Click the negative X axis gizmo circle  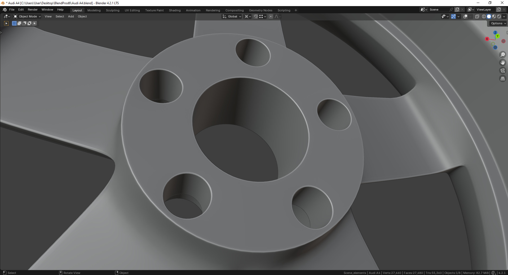[503, 41]
